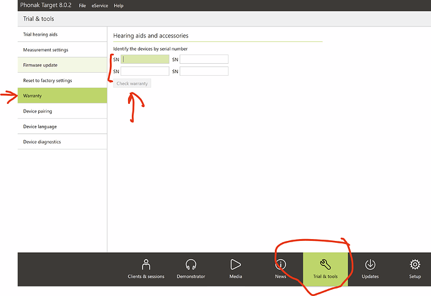The image size is (431, 296).
Task: Focus the first highlighted SN field
Action: (145, 59)
